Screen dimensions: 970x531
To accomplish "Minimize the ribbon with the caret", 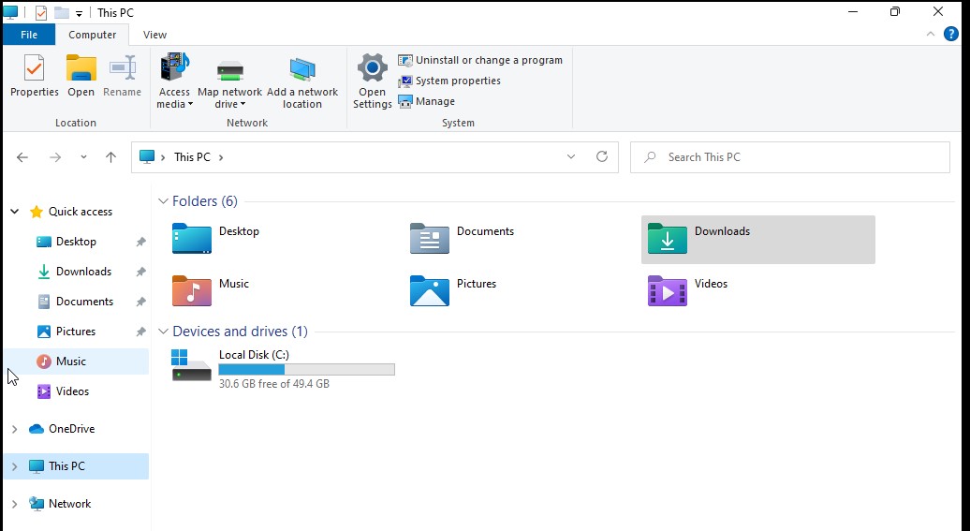I will click(931, 34).
